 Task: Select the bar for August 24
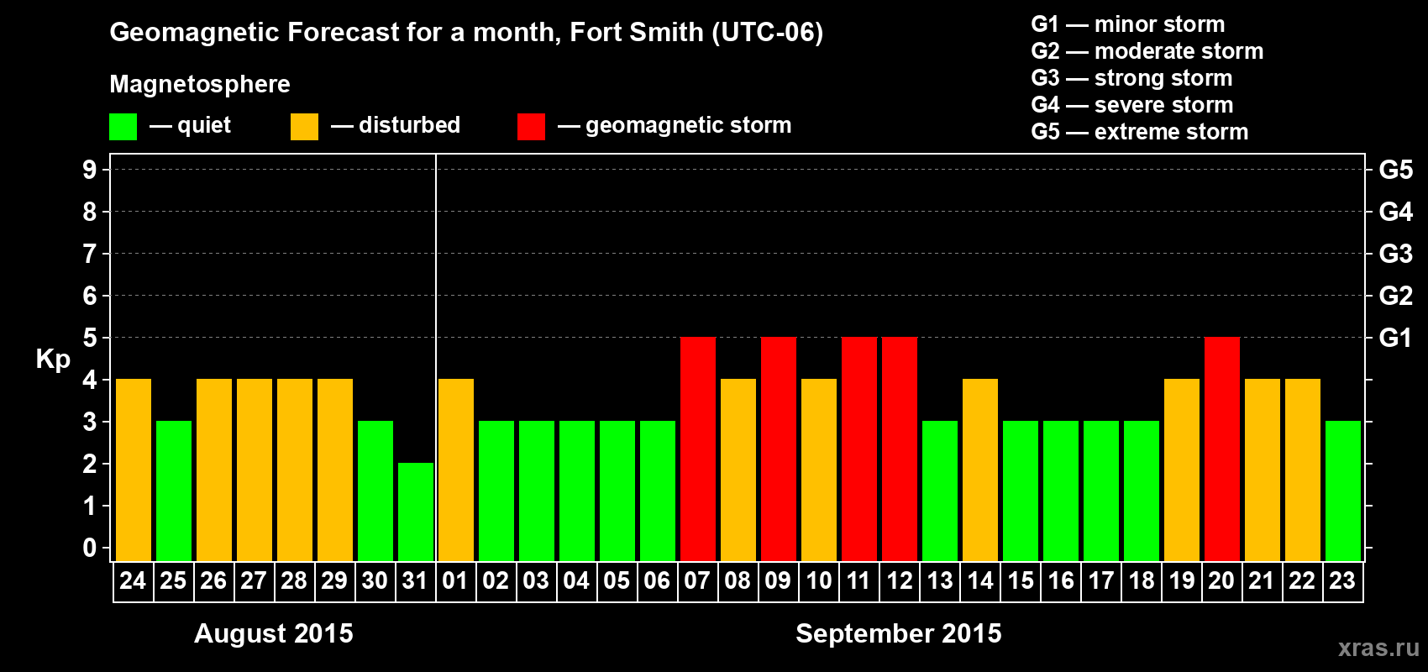point(134,470)
